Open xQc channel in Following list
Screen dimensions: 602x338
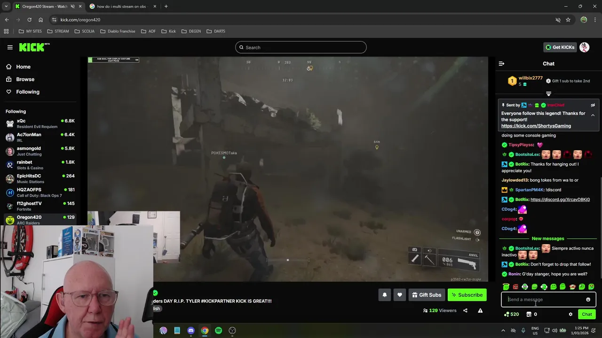[40, 123]
